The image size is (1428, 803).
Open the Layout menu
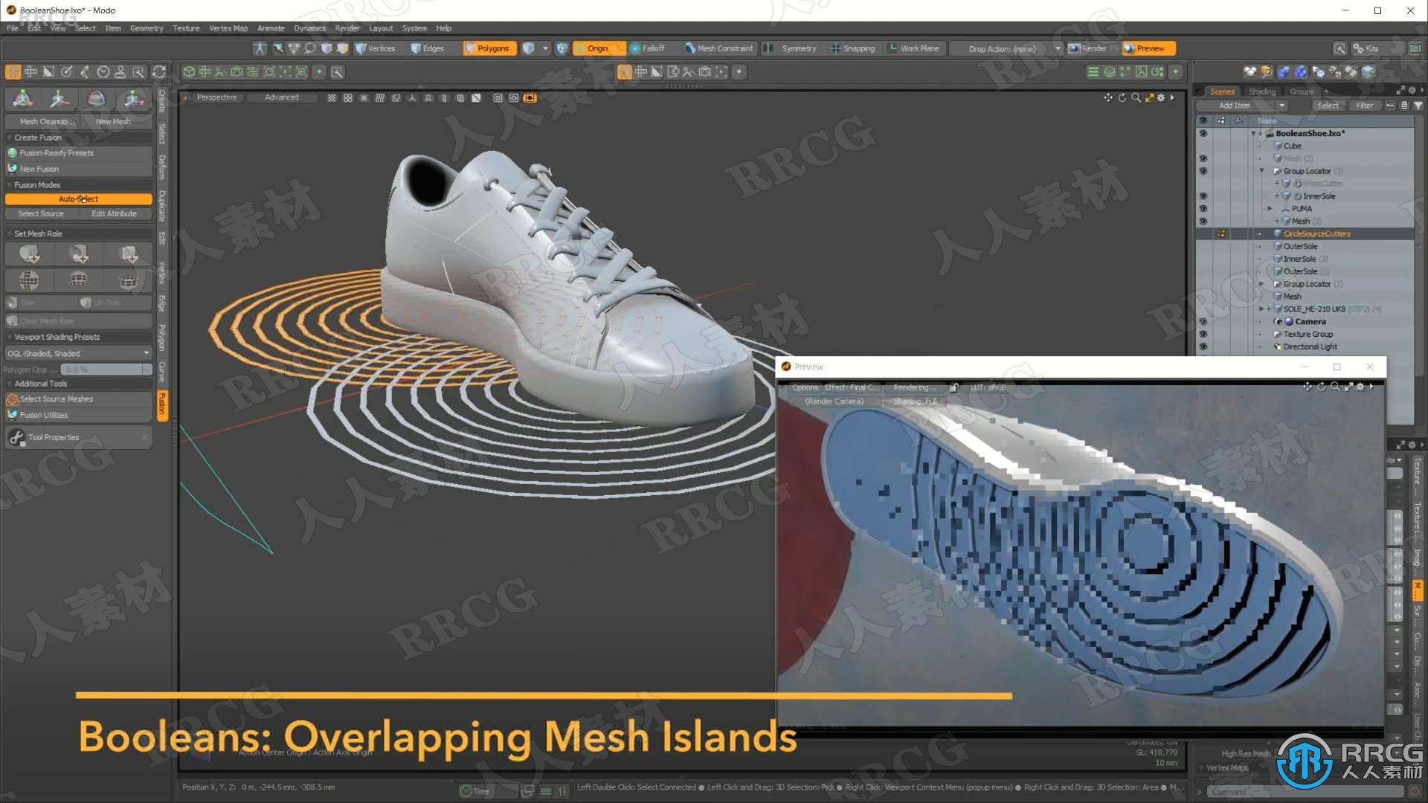click(x=381, y=28)
